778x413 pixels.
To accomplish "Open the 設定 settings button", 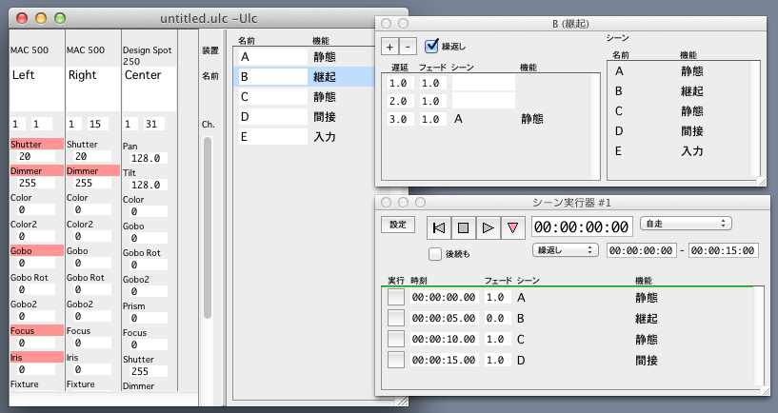I will point(398,225).
